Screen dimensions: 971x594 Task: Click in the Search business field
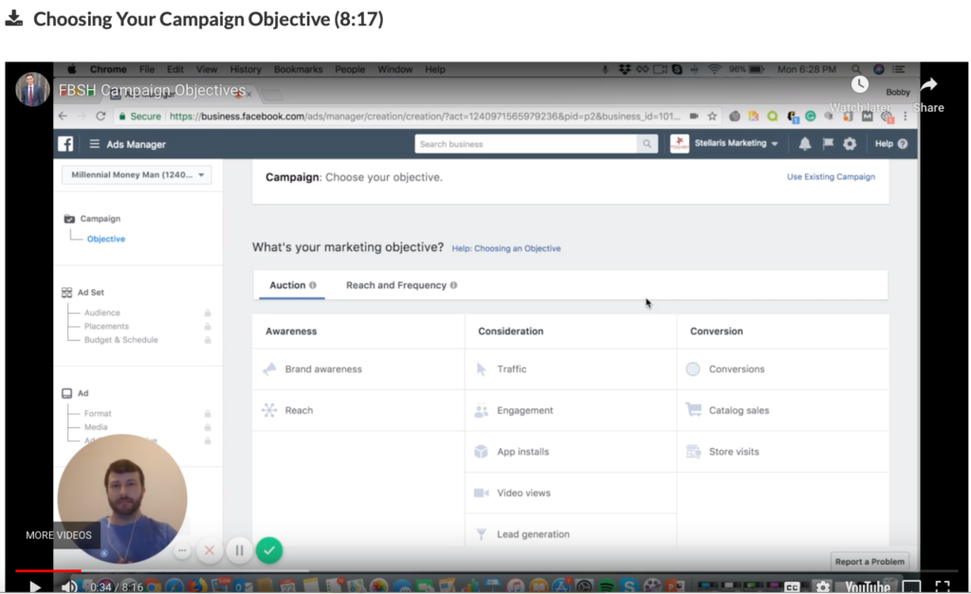[525, 144]
